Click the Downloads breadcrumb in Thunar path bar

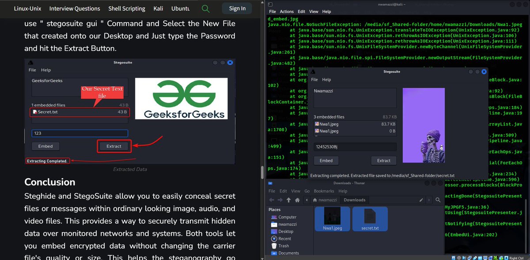[x=355, y=200]
